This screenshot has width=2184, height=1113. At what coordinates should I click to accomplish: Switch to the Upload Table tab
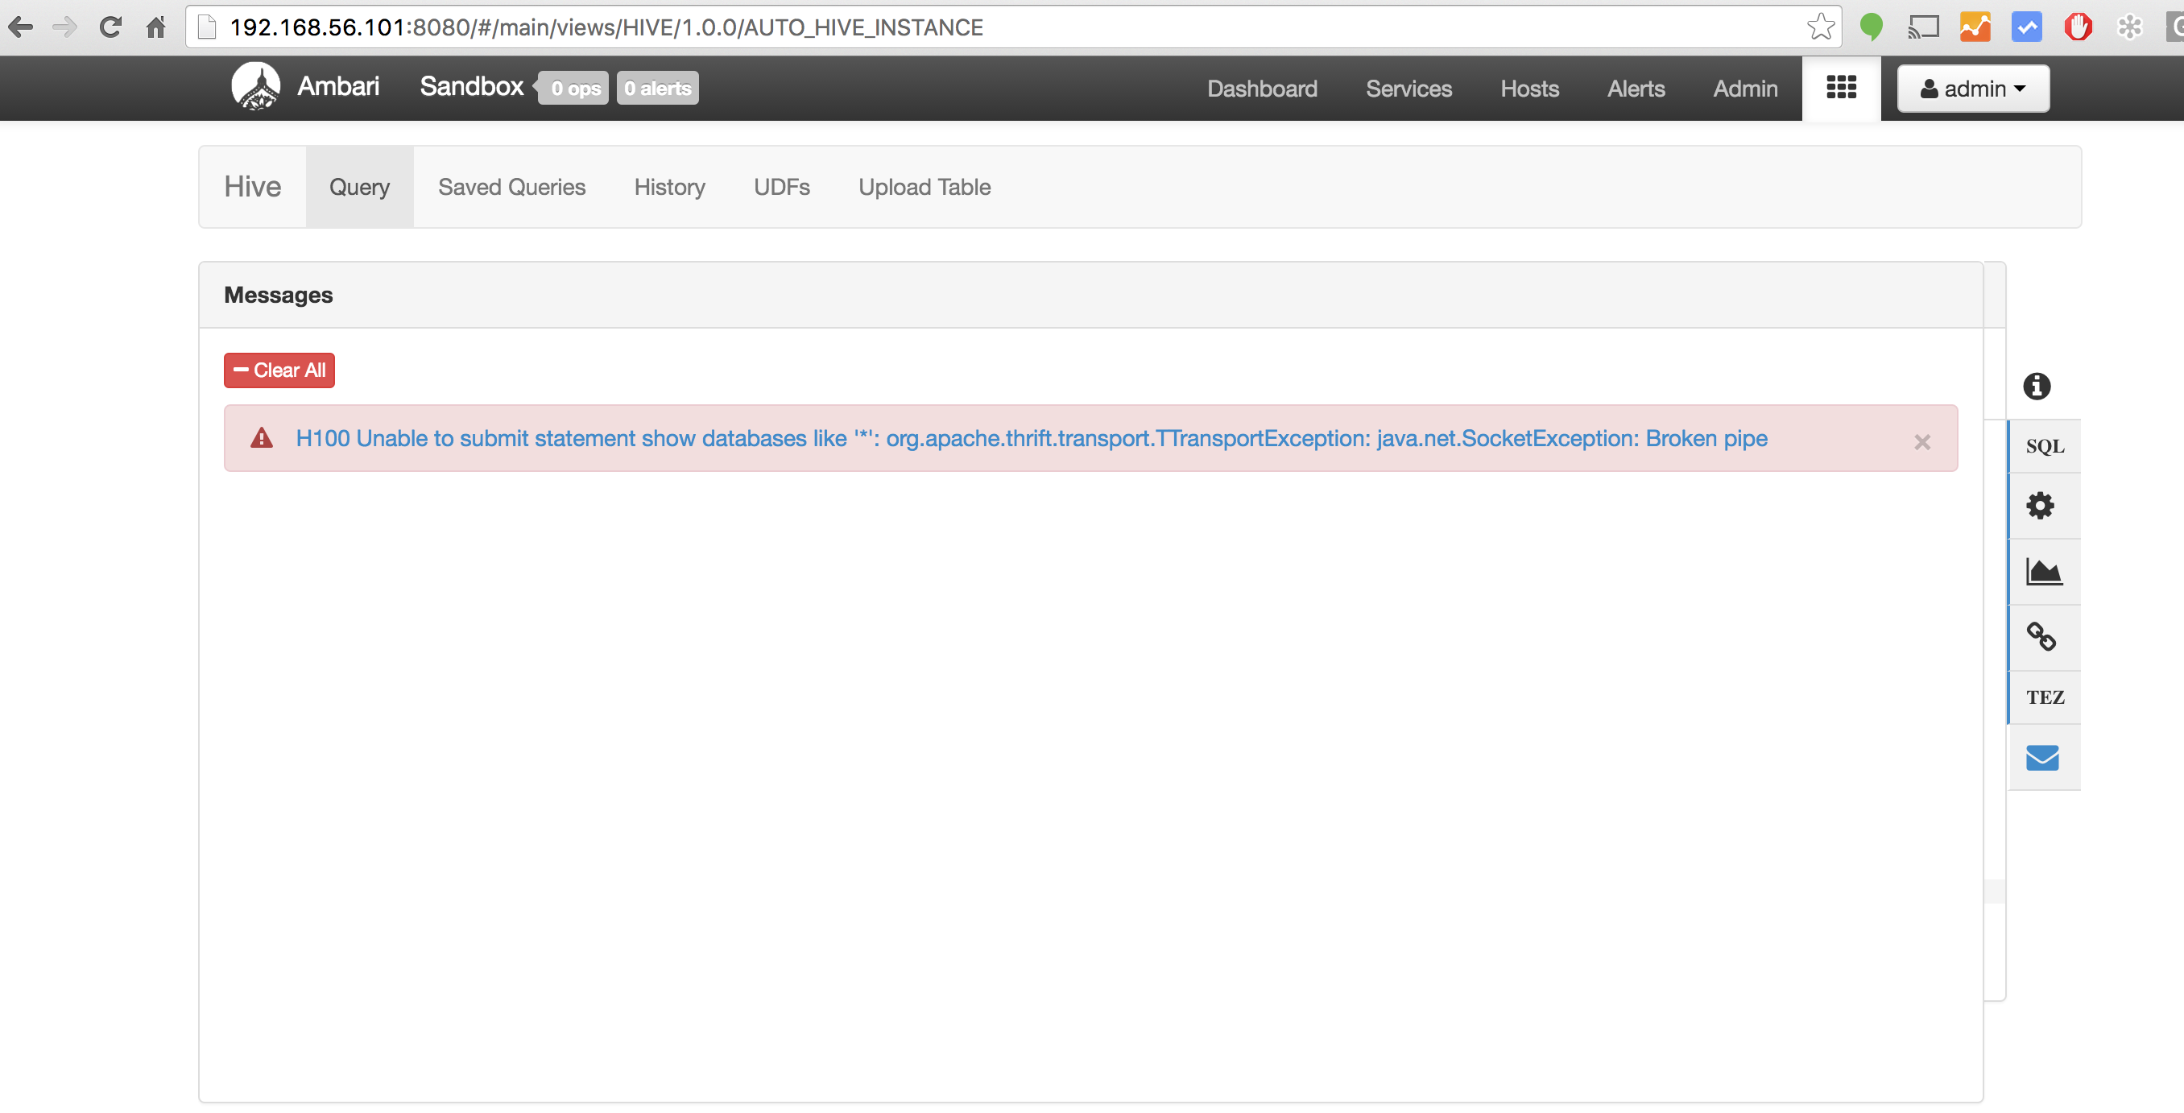(x=924, y=187)
